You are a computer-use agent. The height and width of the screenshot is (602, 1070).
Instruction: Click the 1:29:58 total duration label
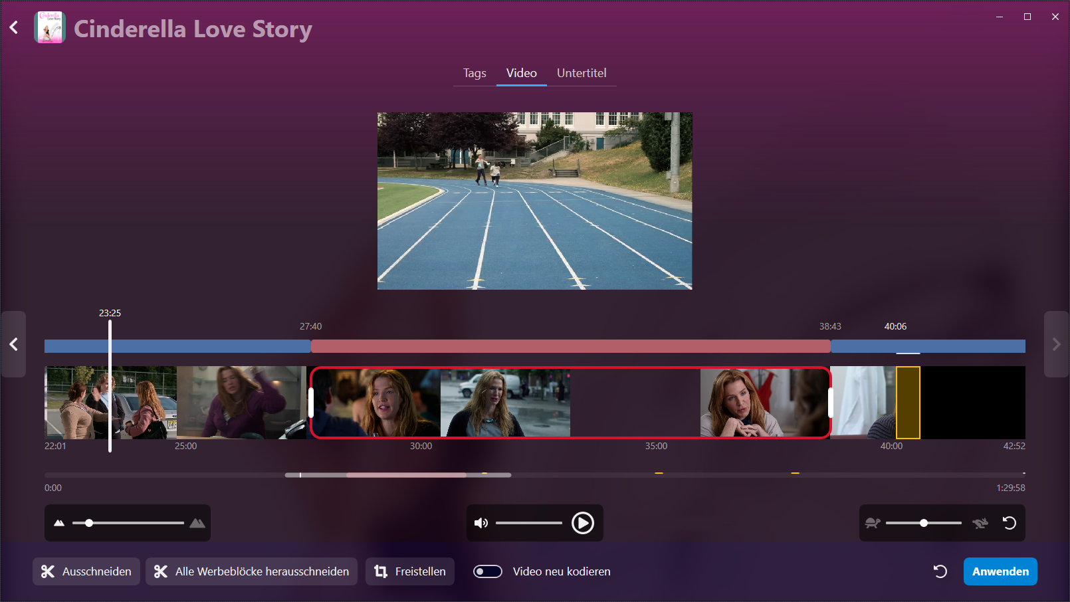(1010, 488)
